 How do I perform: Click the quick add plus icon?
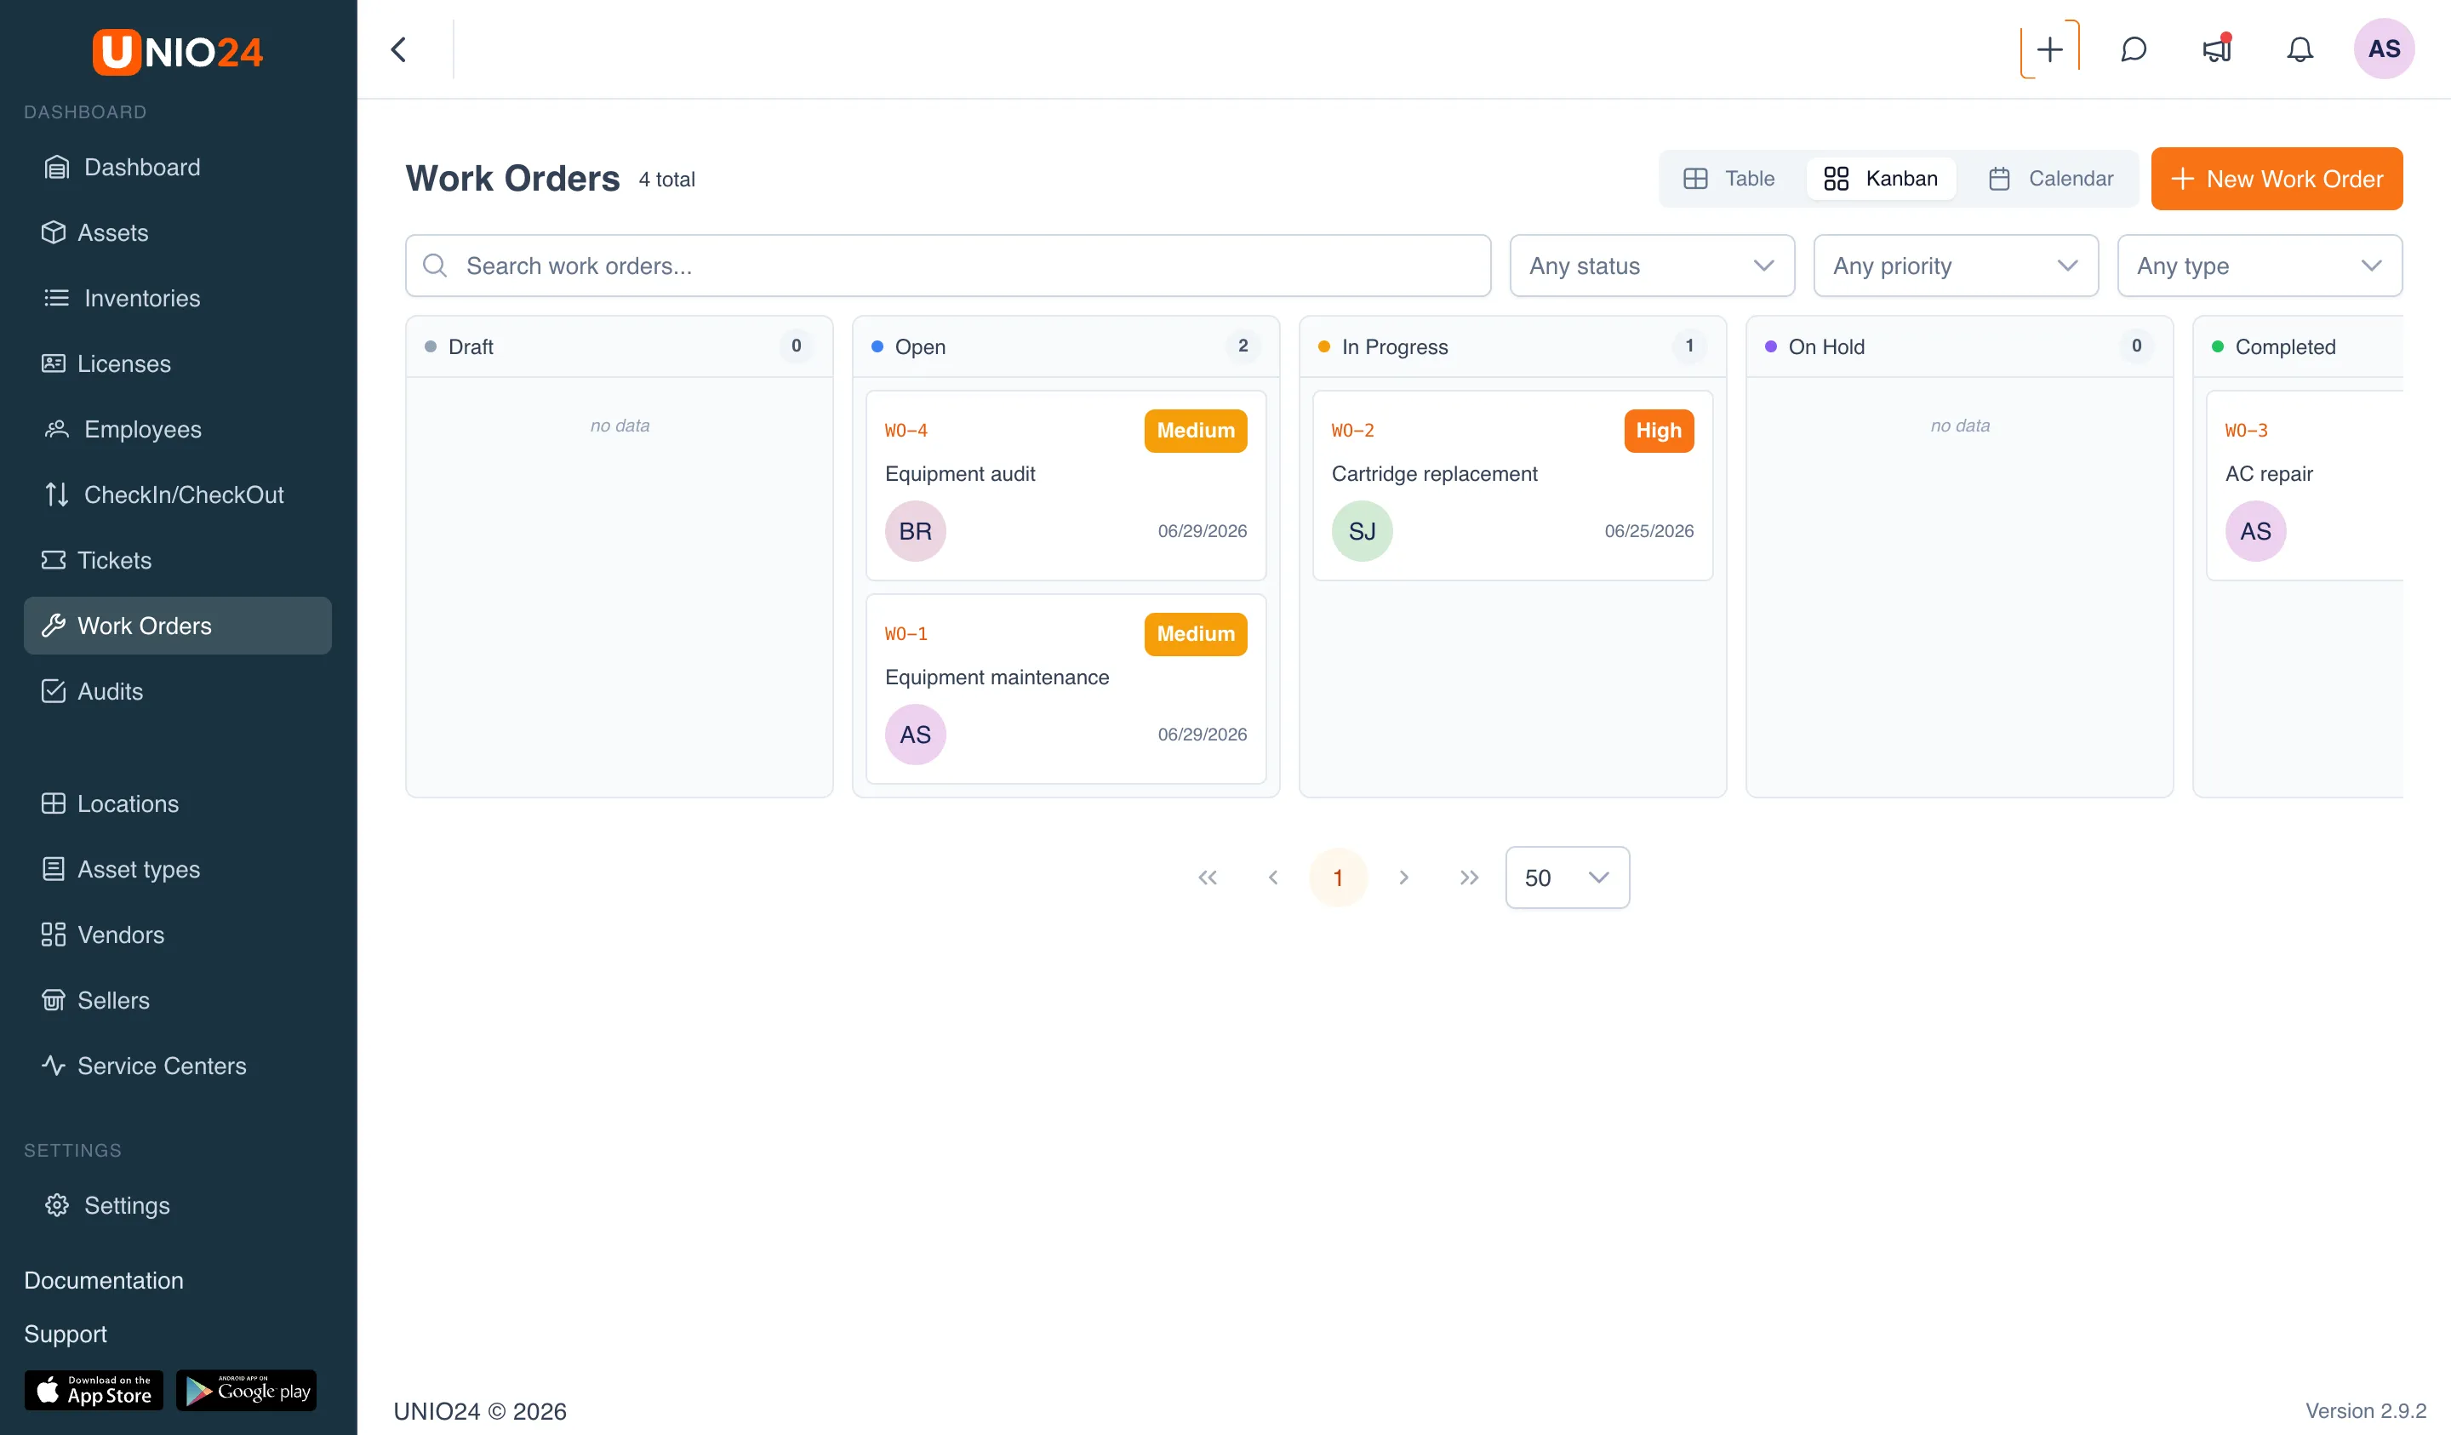coord(2049,49)
